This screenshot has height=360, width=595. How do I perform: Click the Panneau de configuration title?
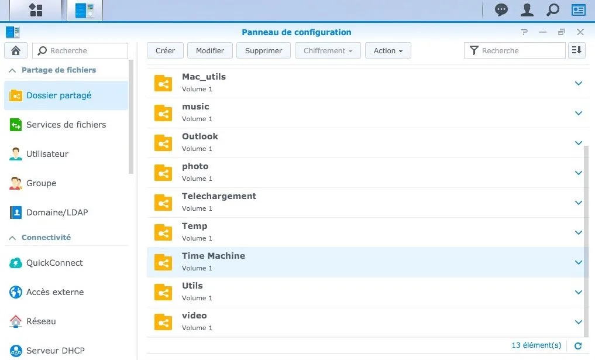pyautogui.click(x=297, y=32)
